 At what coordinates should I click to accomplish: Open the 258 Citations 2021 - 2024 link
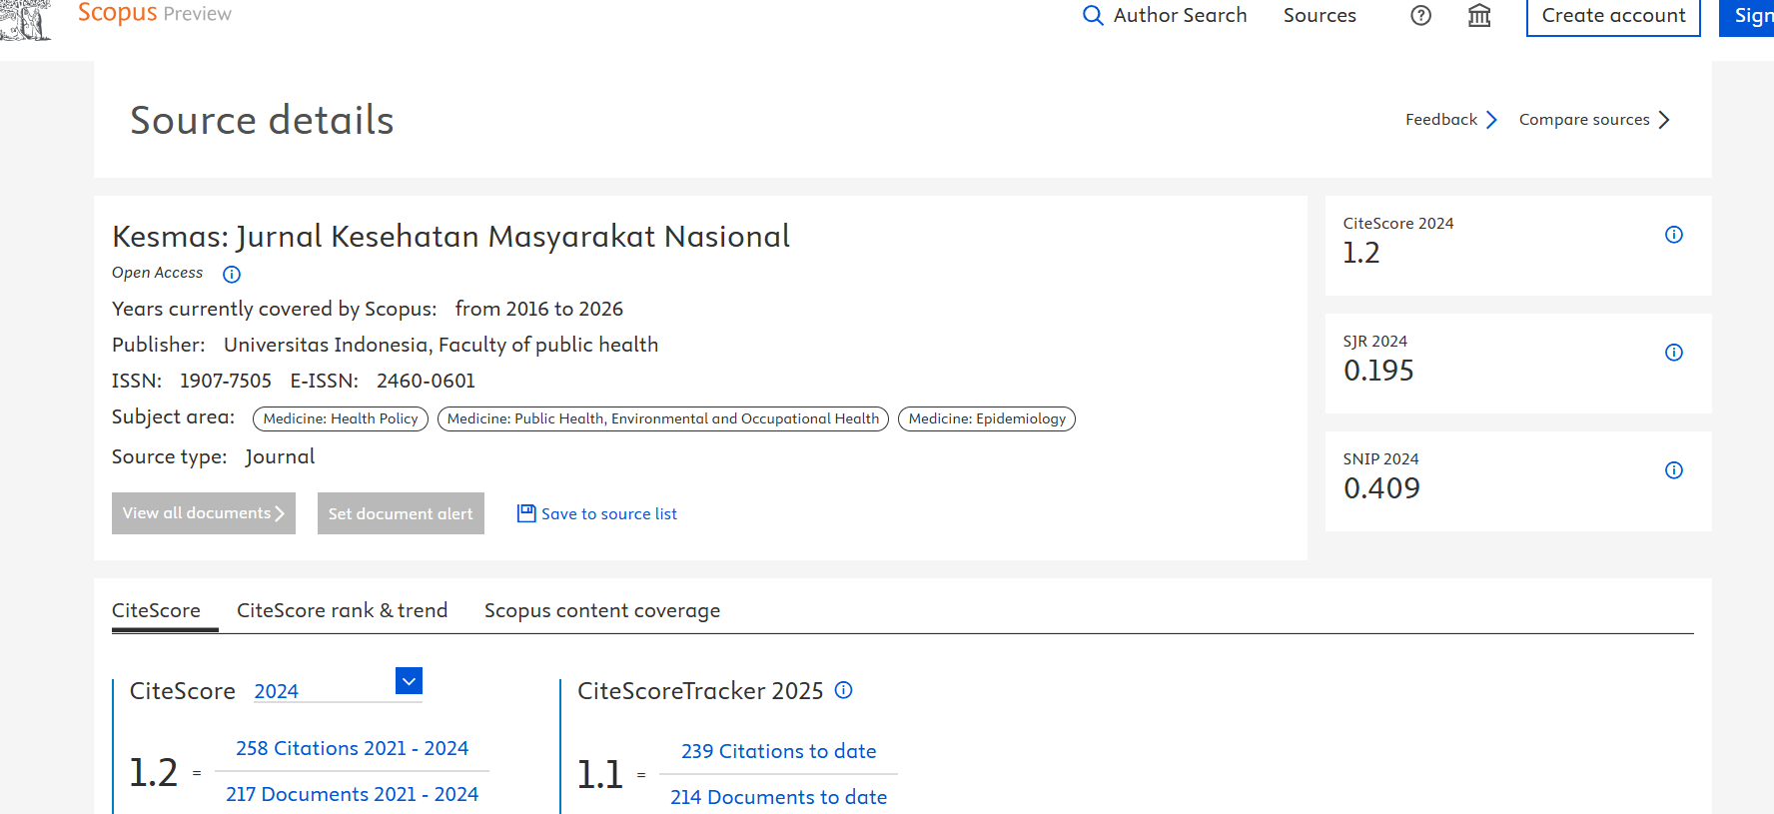tap(352, 748)
